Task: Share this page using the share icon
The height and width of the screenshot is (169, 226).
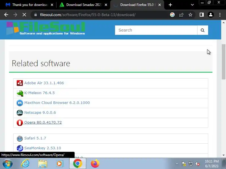Action: click(x=181, y=15)
